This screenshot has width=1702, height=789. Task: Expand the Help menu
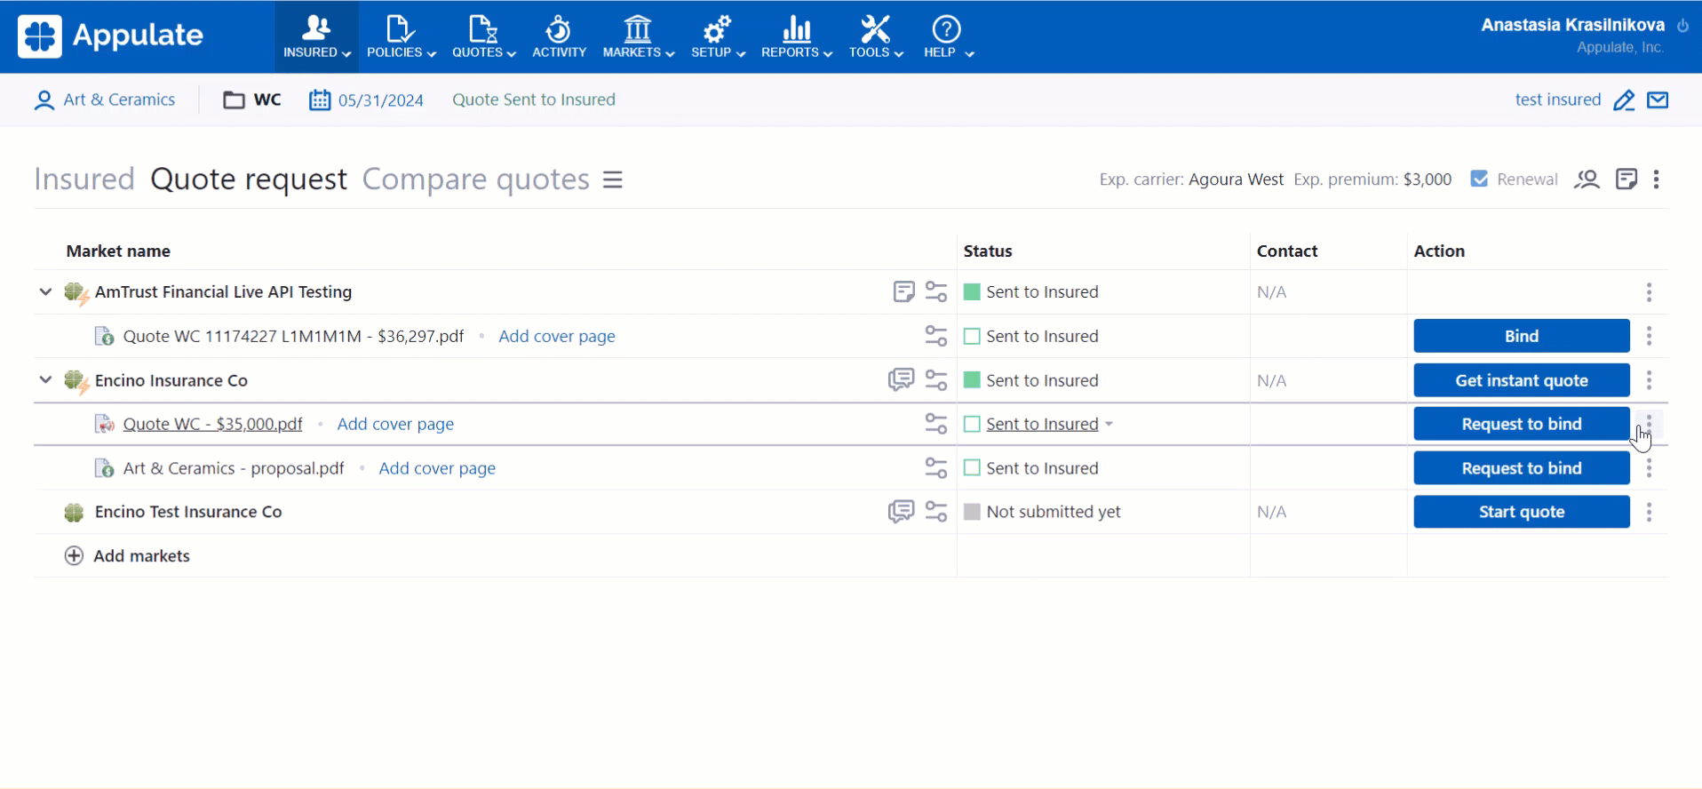click(x=948, y=36)
